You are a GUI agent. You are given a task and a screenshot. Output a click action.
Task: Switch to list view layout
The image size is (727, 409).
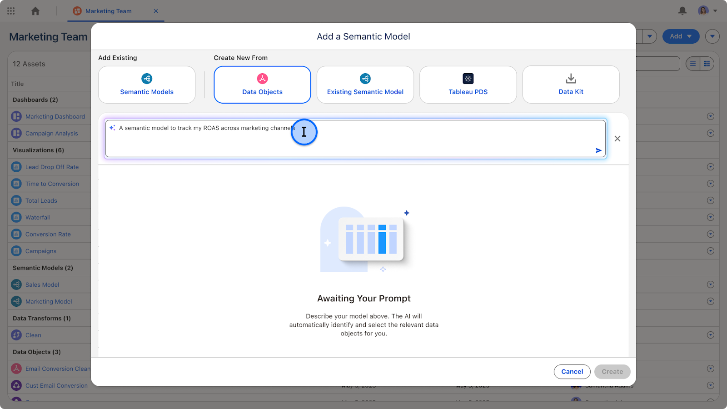(x=692, y=64)
